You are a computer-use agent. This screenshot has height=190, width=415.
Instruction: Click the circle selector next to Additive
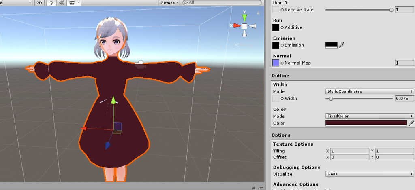click(282, 27)
